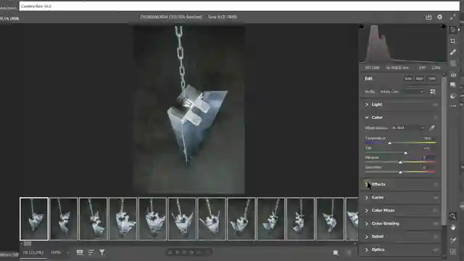Toggle visibility eye for Detail panel
This screenshot has width=464, height=261.
(435, 236)
